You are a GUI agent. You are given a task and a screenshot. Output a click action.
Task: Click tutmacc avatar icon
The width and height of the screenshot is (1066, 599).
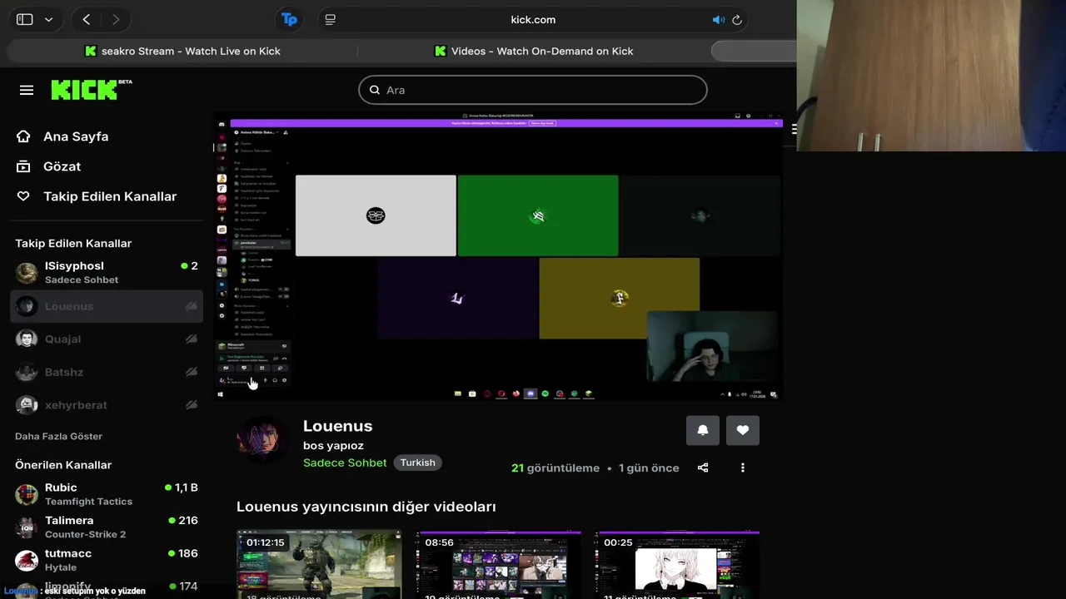click(x=27, y=560)
